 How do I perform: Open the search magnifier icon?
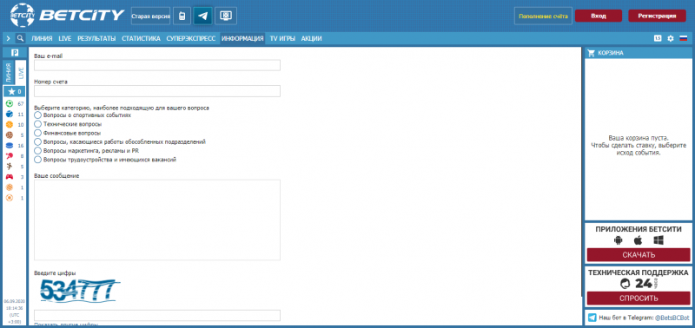coord(20,38)
